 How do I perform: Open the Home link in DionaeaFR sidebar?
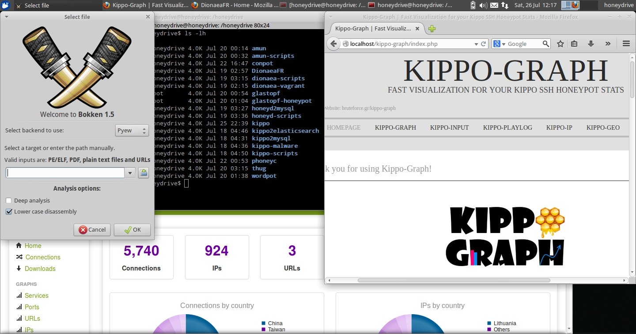point(33,246)
